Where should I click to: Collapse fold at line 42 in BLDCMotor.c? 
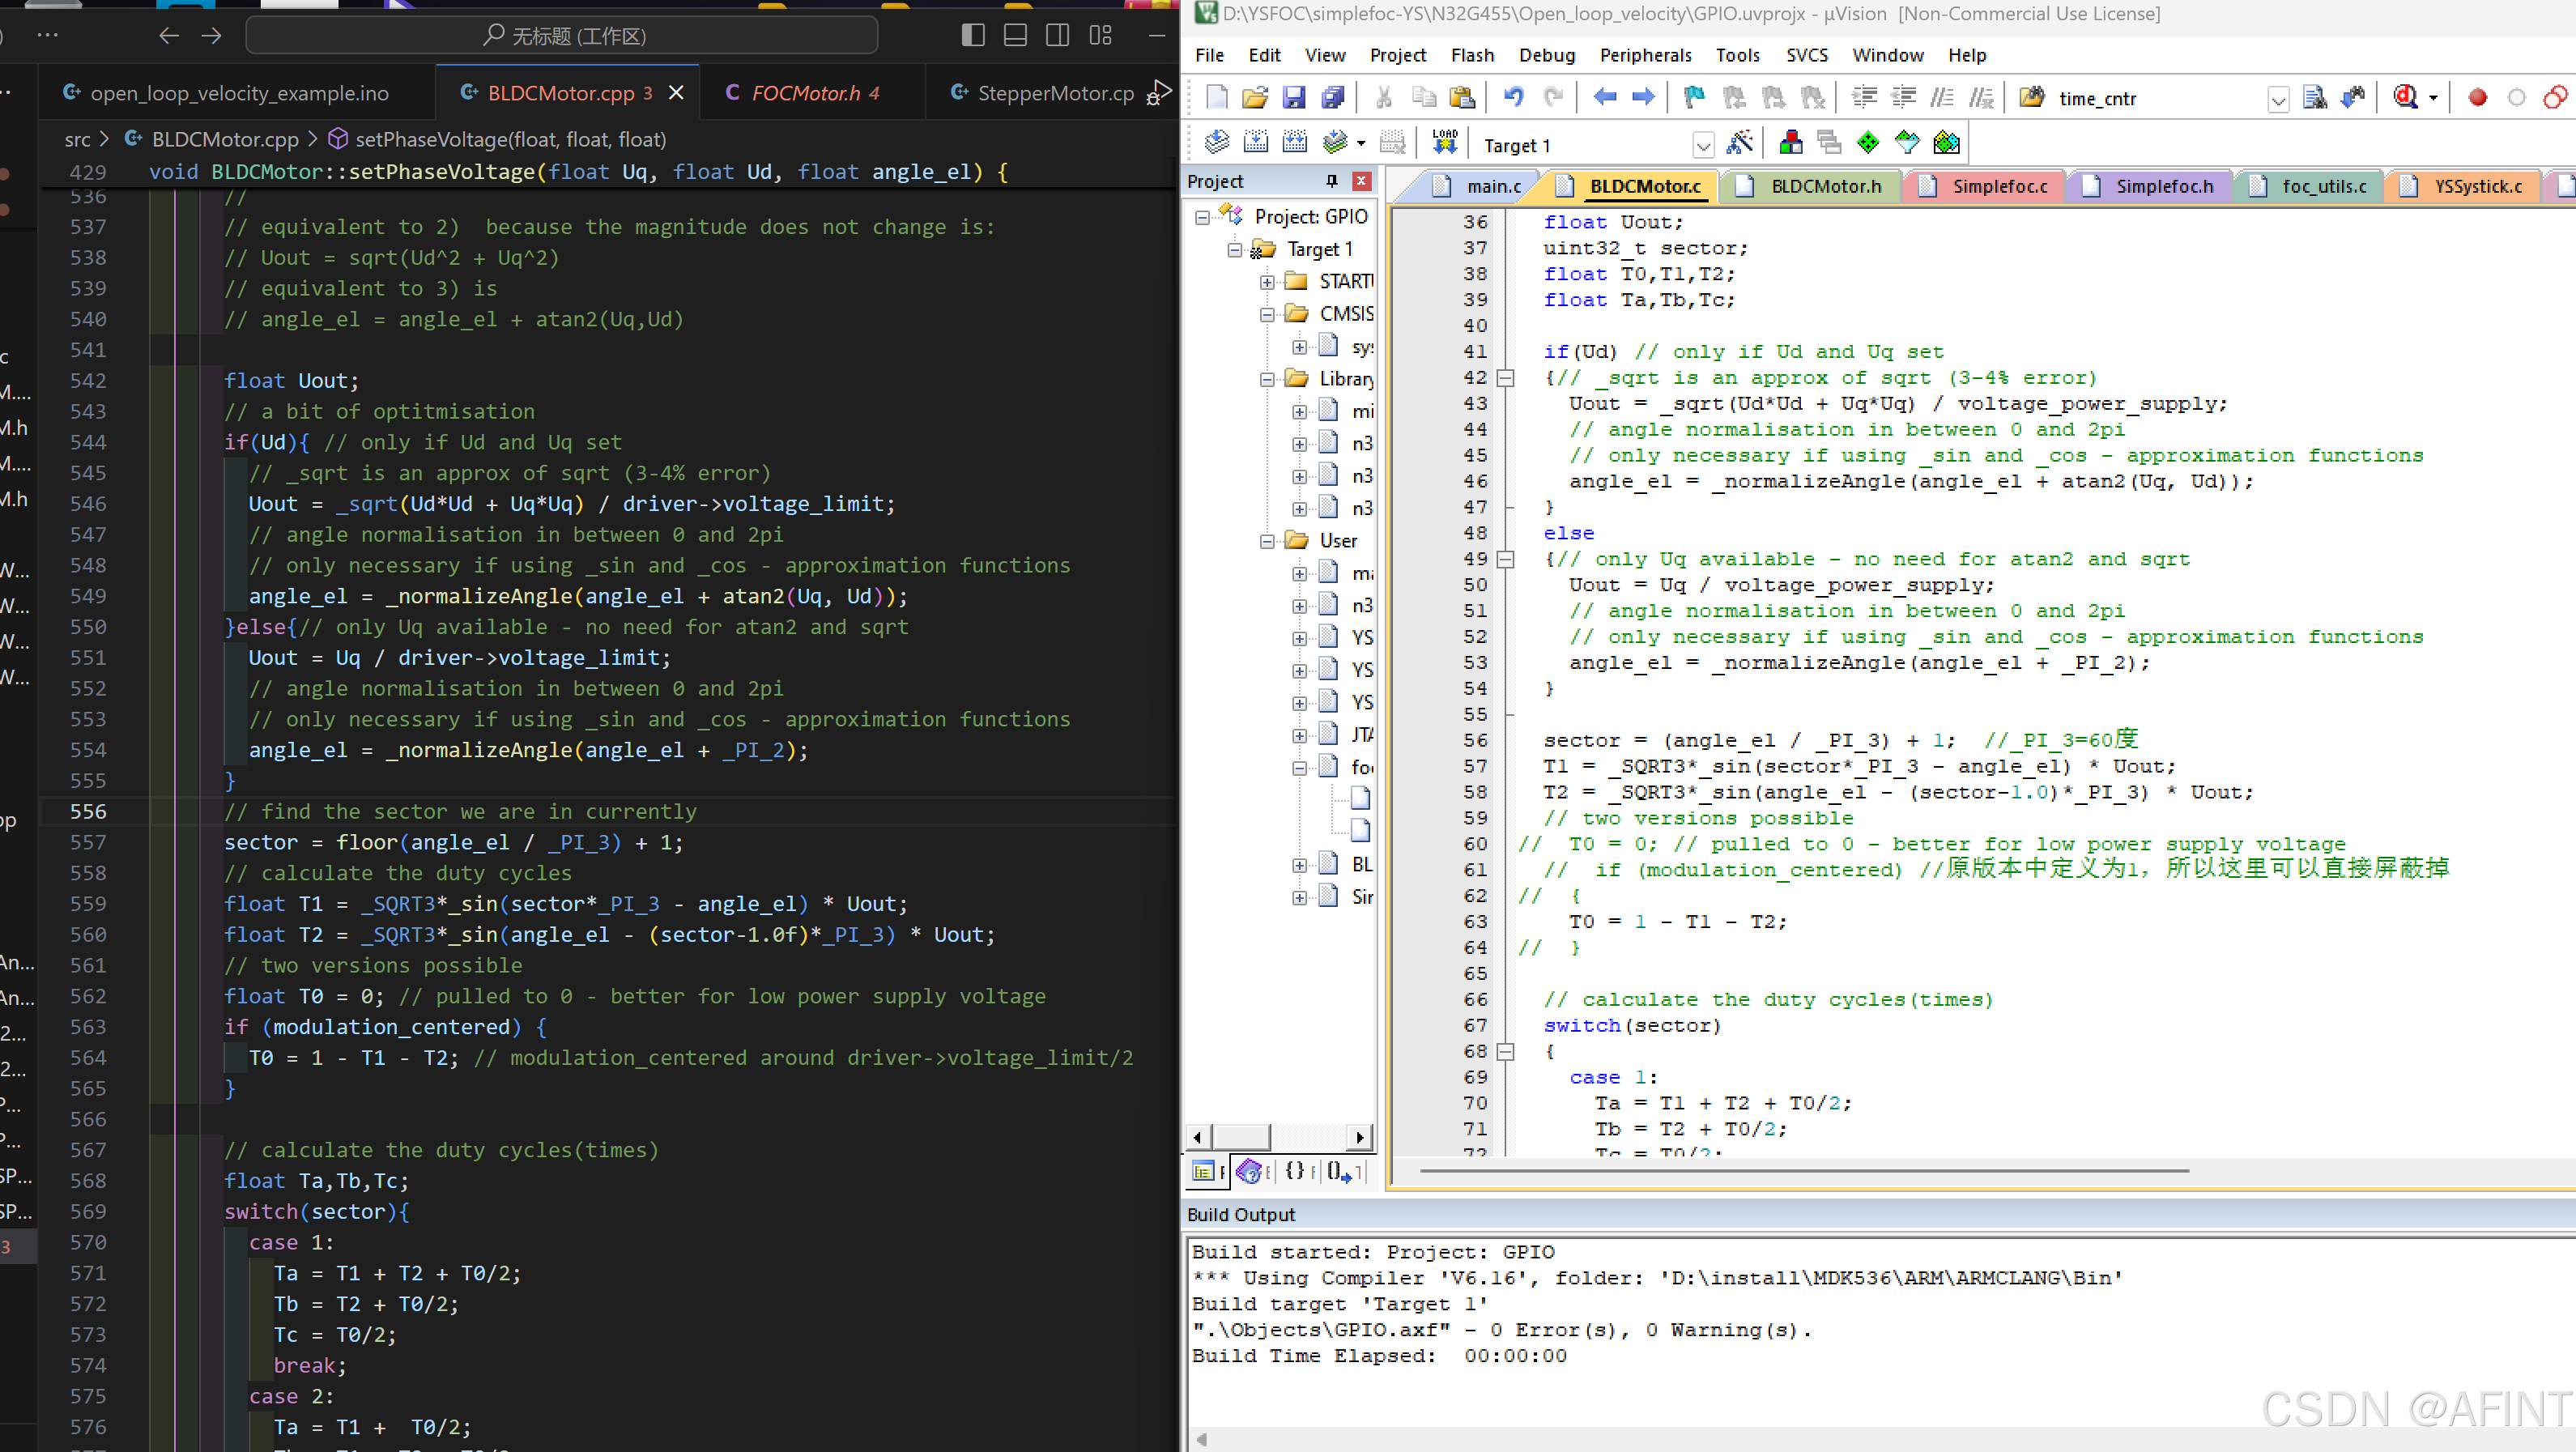(x=1505, y=378)
